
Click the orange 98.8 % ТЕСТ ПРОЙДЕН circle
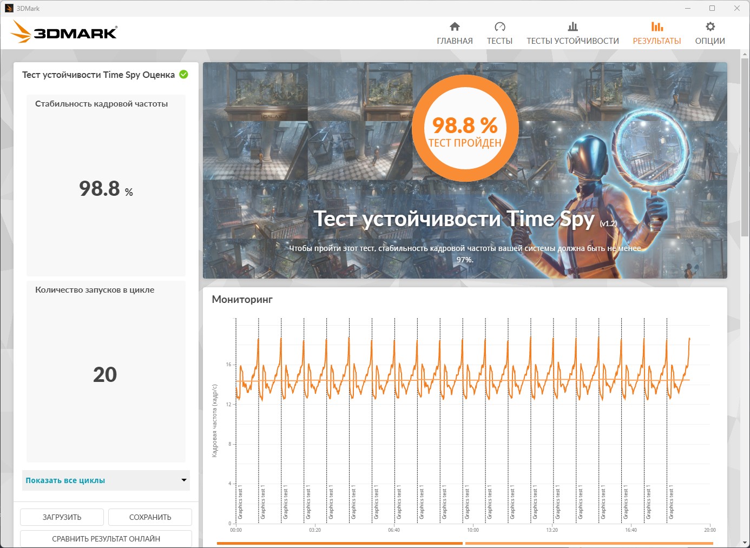click(465, 128)
